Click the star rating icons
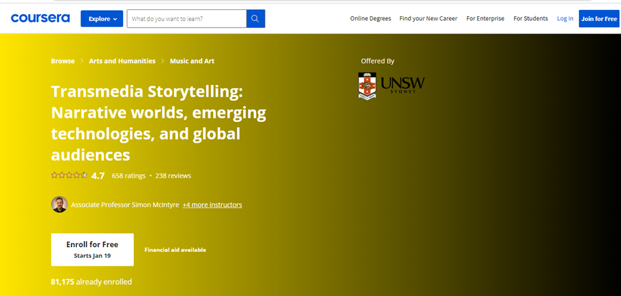Screen dimensions: 621x296 (x=69, y=175)
